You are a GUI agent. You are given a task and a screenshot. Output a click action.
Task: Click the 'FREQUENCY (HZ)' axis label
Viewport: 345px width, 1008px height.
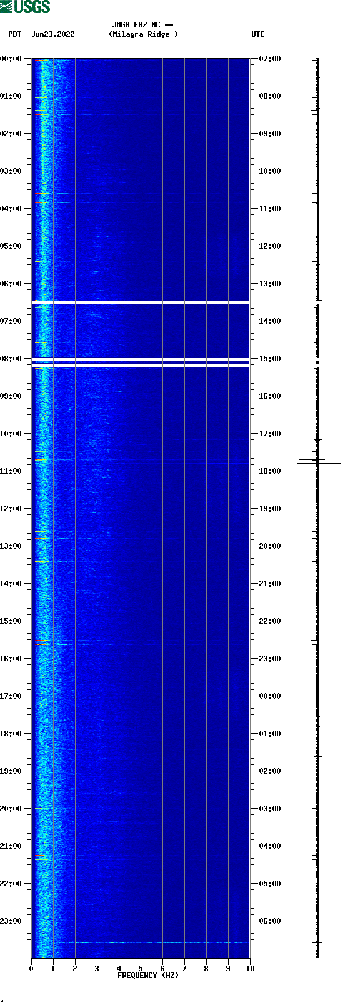148,976
